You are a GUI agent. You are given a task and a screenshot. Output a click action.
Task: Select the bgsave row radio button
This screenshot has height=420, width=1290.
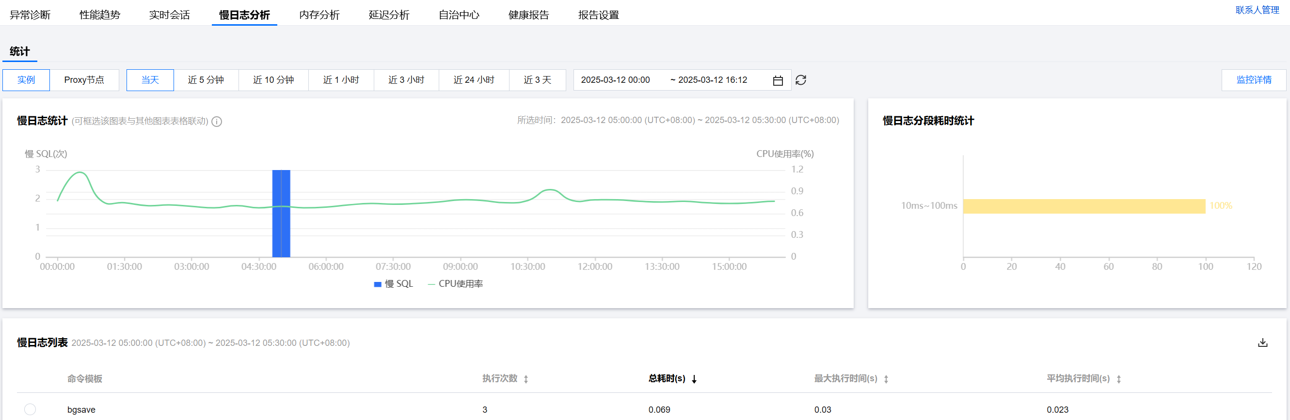pyautogui.click(x=30, y=409)
